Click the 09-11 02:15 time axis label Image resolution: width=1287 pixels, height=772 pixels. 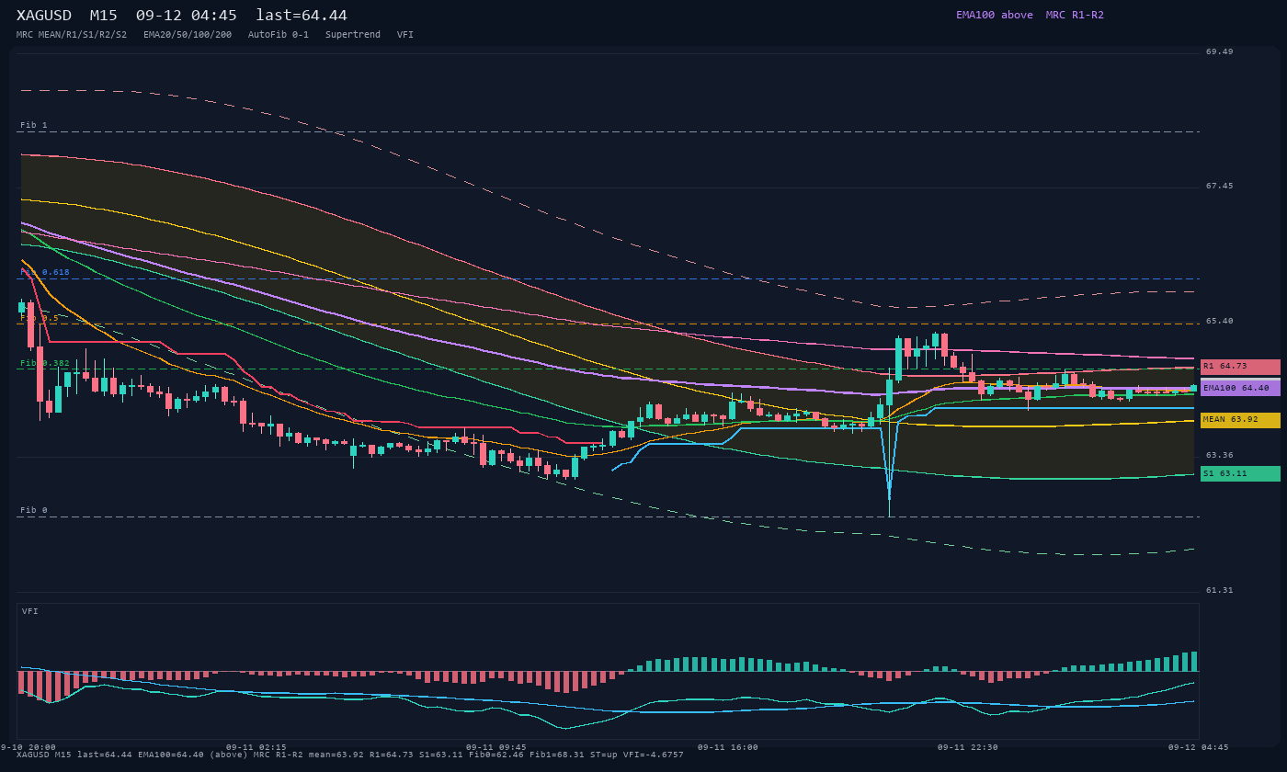[x=256, y=747]
